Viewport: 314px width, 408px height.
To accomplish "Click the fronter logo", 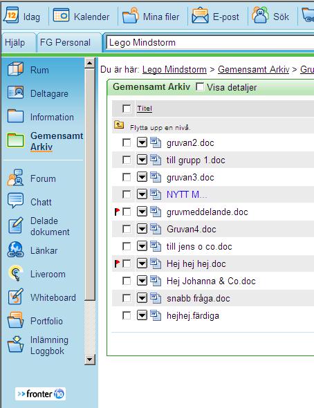I will (40, 393).
